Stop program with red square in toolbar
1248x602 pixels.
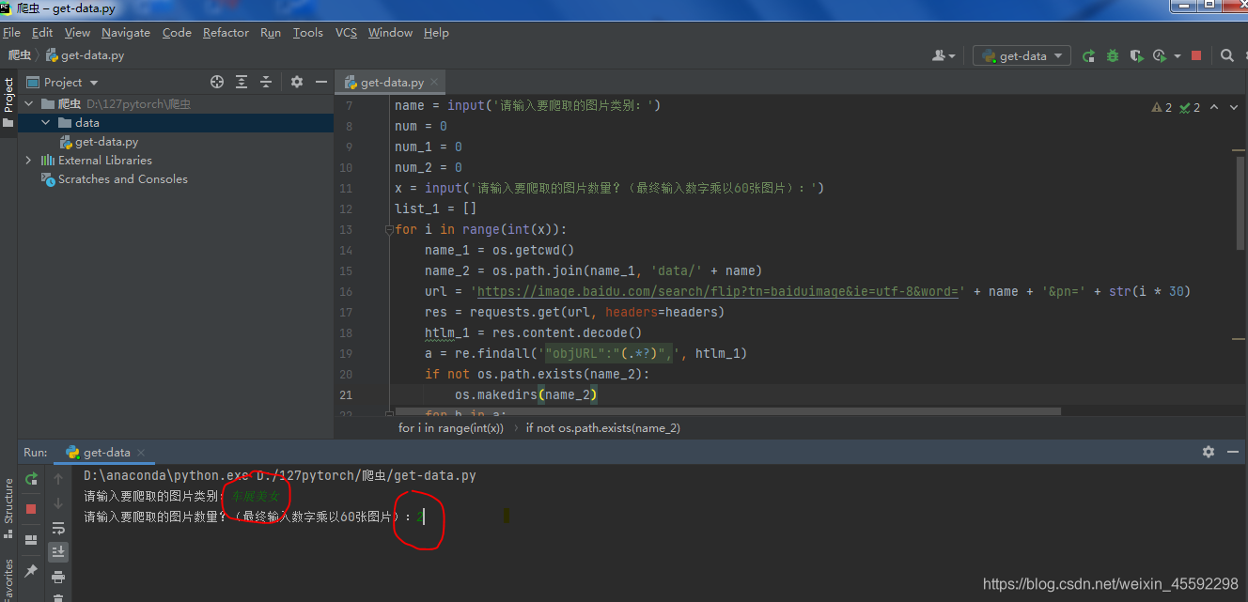pyautogui.click(x=1196, y=56)
